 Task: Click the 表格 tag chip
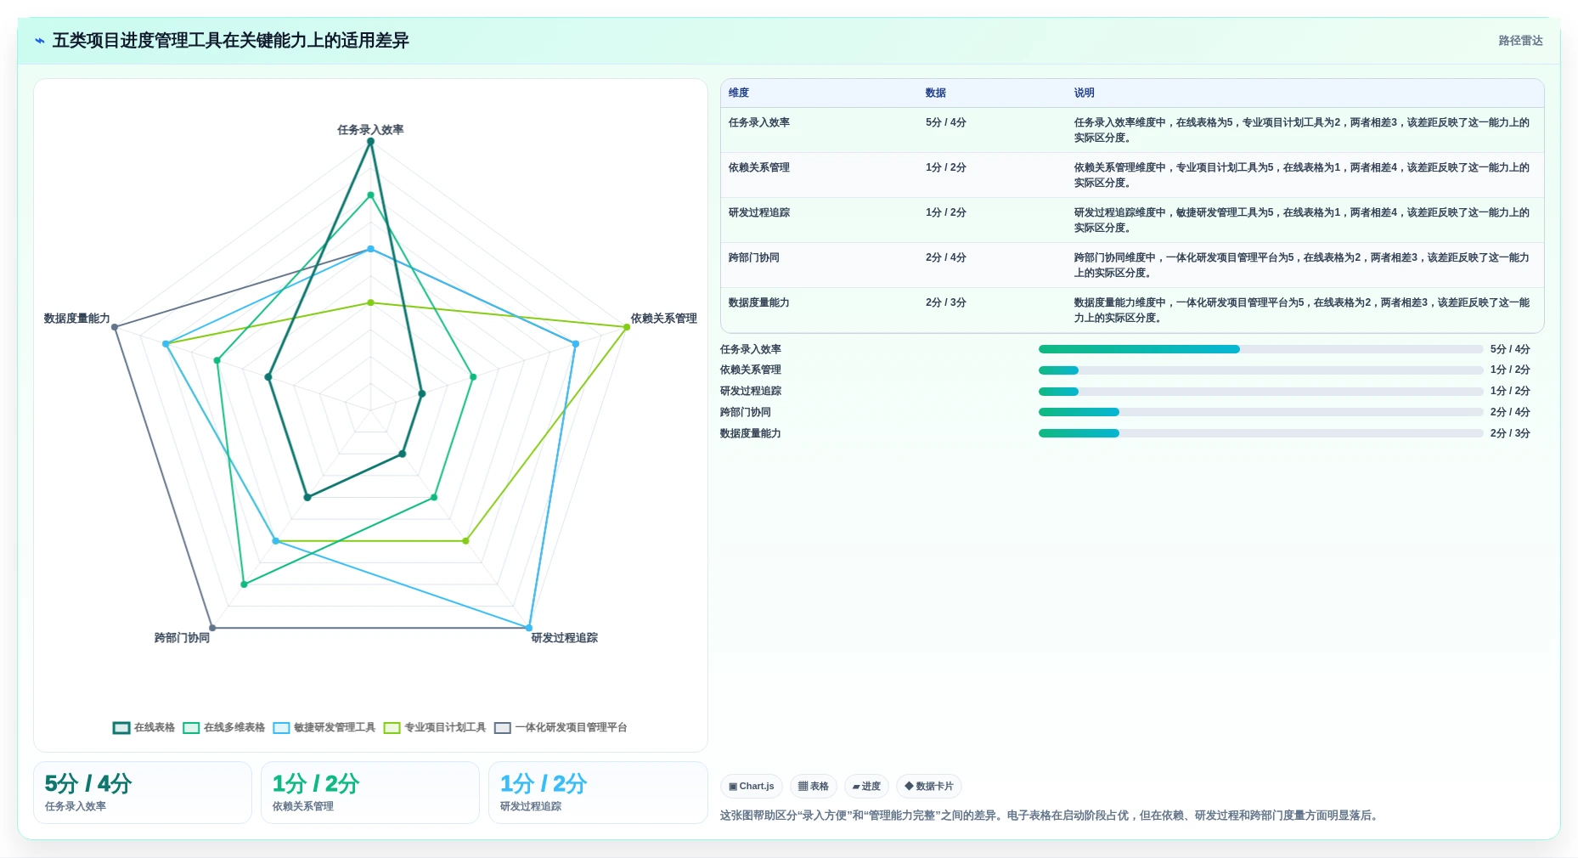[814, 786]
